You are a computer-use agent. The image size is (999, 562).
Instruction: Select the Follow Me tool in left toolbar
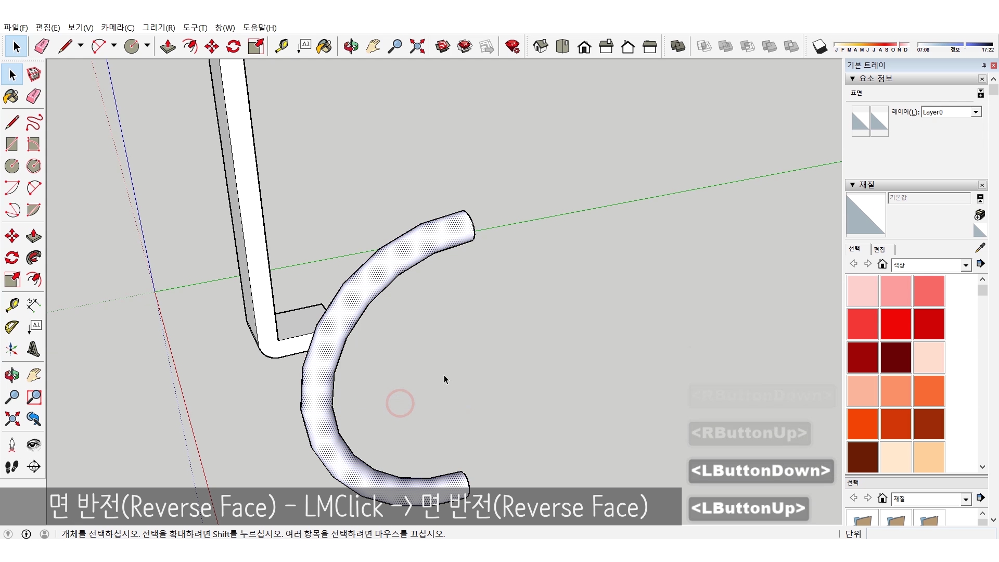pos(34,258)
